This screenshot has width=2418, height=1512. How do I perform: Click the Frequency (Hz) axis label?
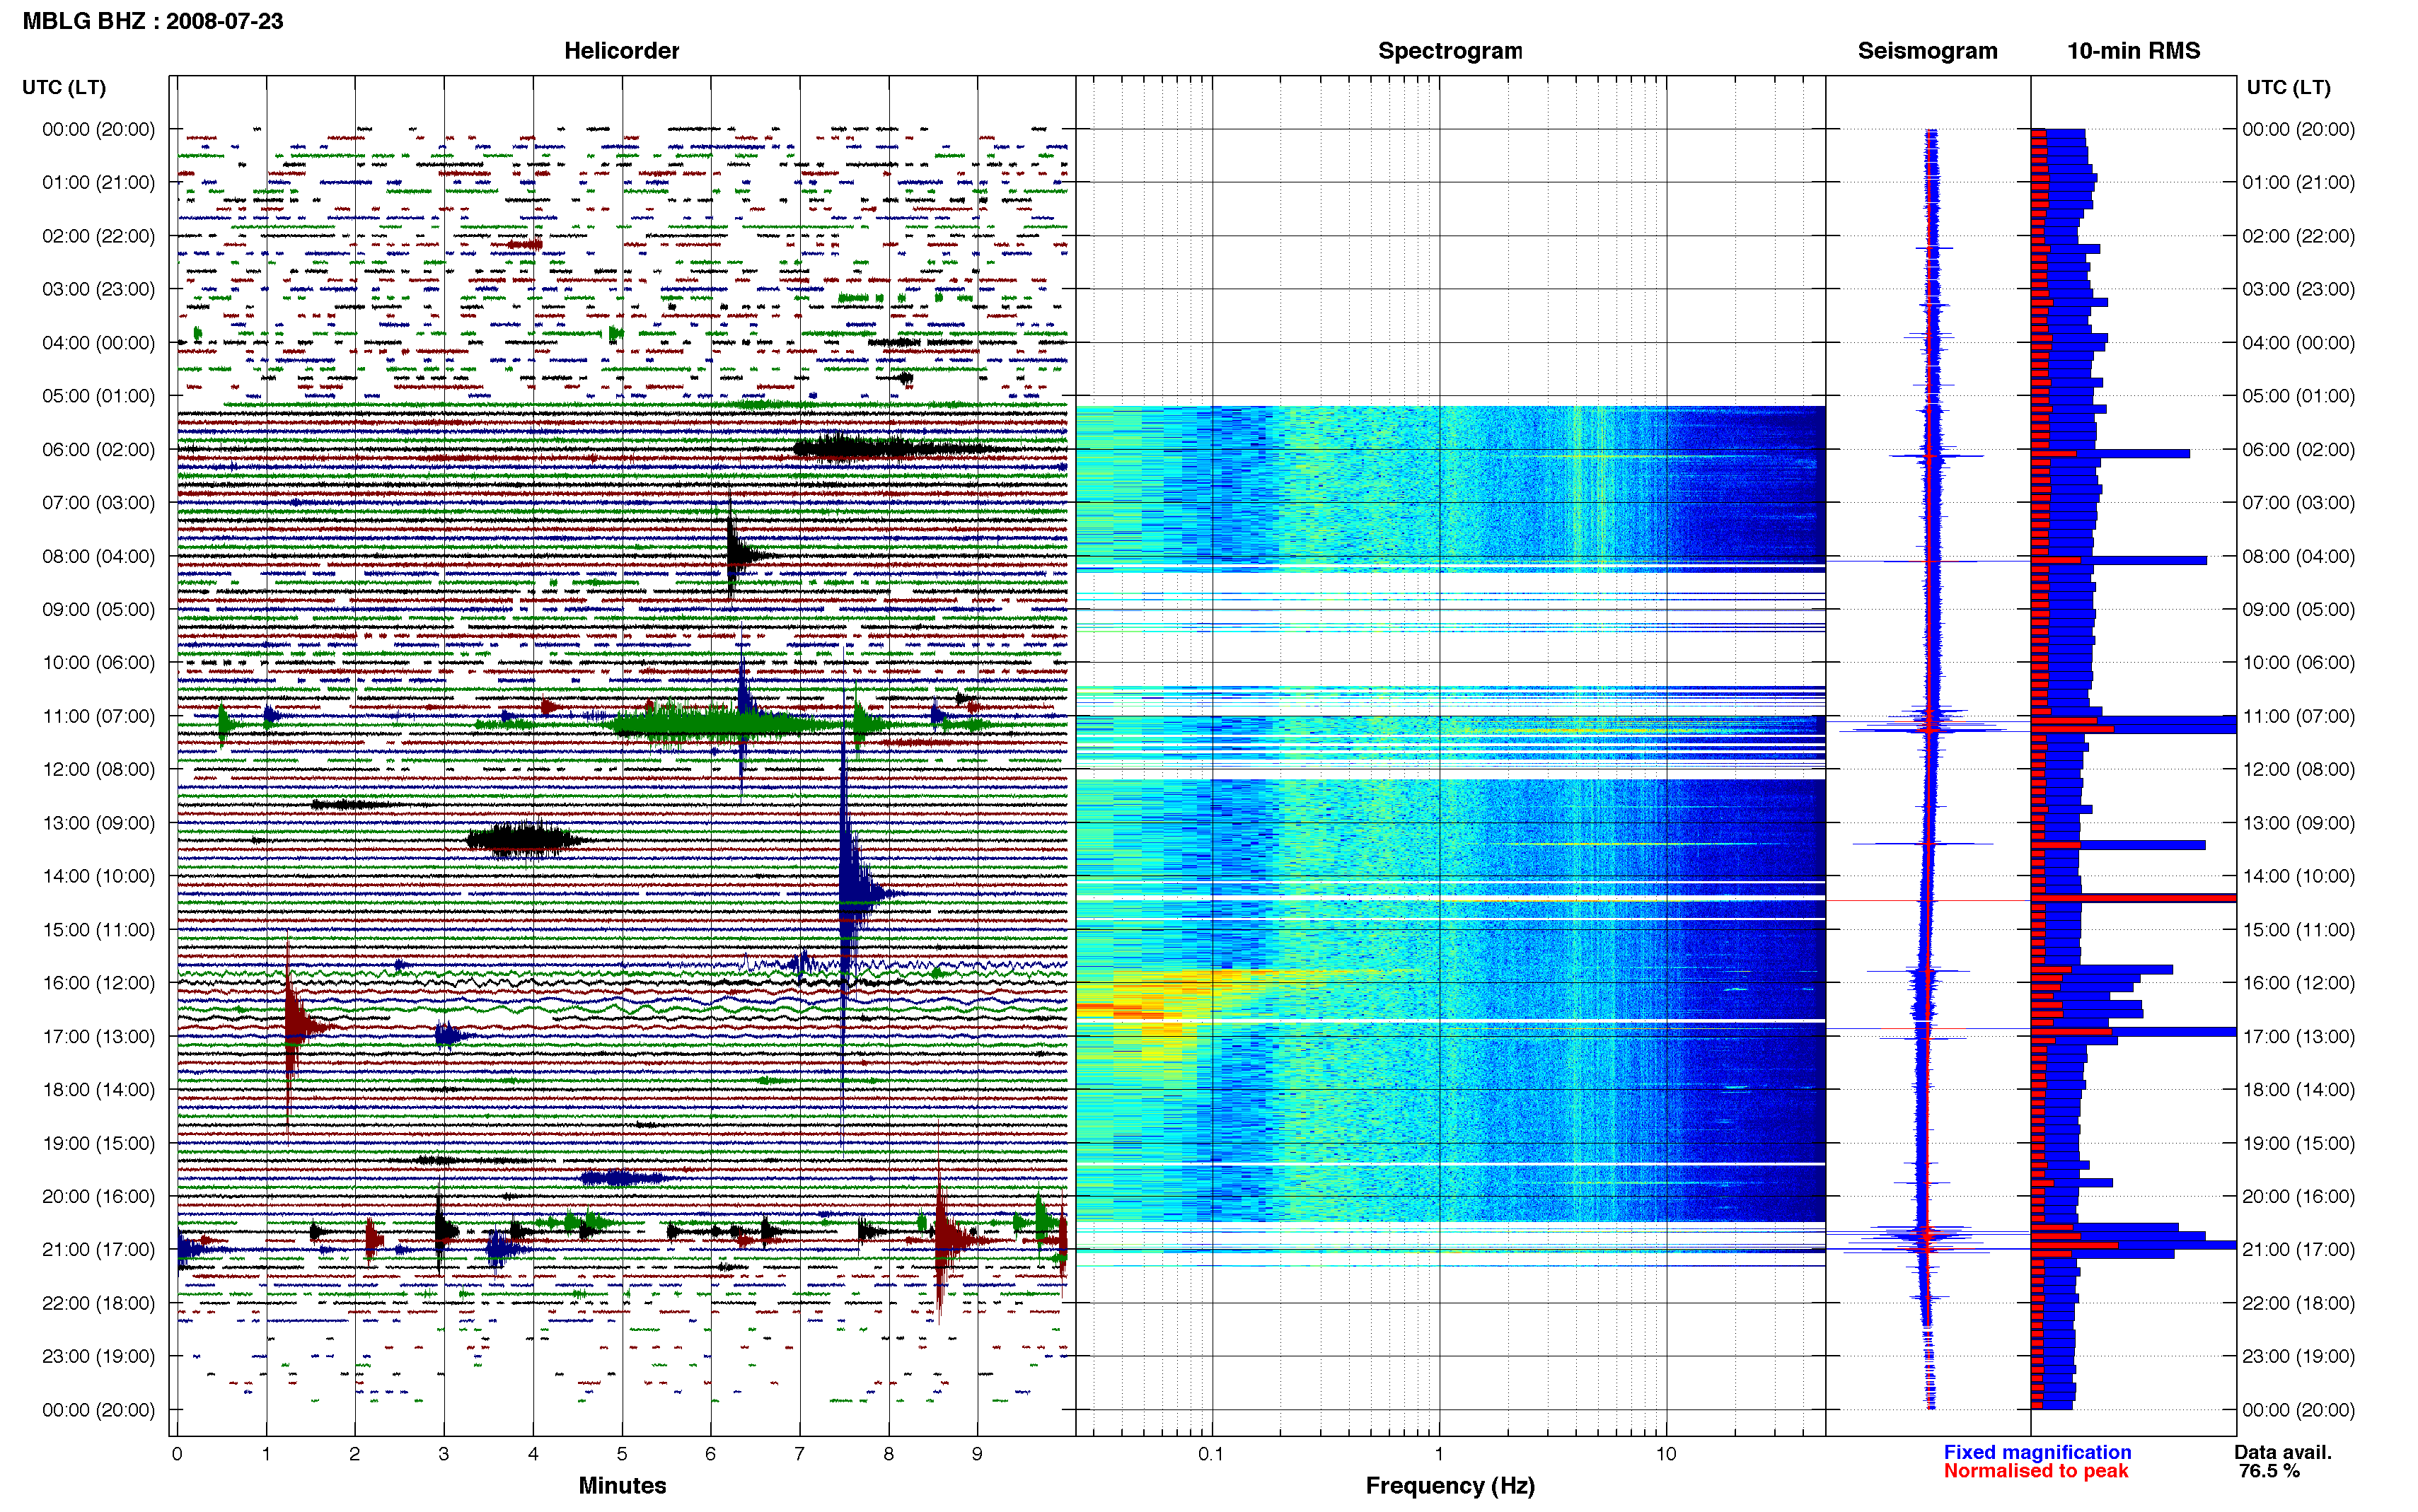click(x=1450, y=1486)
